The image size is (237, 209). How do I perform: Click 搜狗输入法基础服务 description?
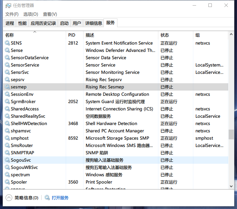click(x=105, y=160)
